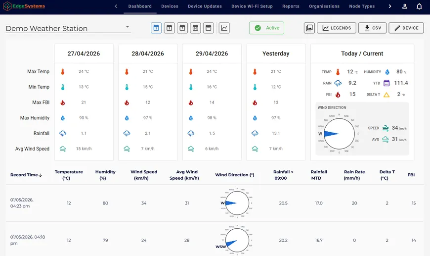Select the 30-day calendar range icon
This screenshot has height=256, width=430.
click(195, 28)
